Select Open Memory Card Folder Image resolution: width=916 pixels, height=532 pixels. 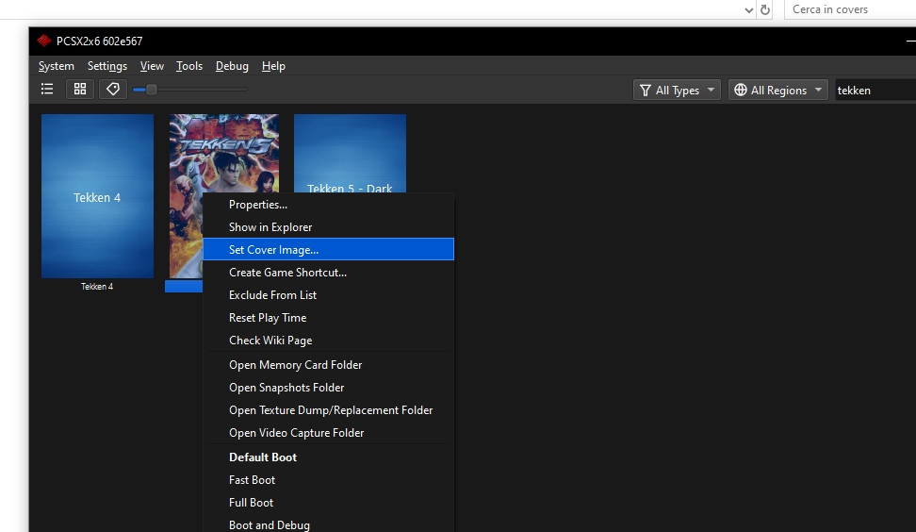click(x=328, y=365)
